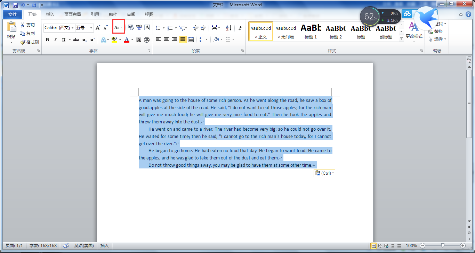
Task: Click the proofing check icon in status bar
Action: [x=66, y=246]
